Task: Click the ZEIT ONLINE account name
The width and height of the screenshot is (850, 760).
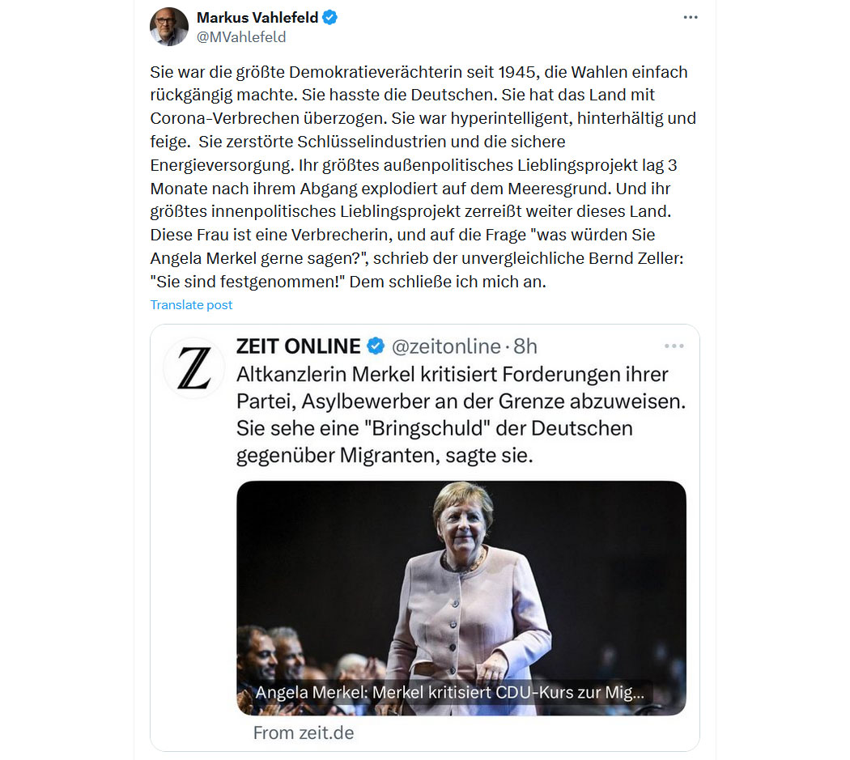Action: point(298,346)
